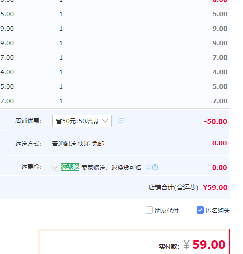
Task: Toggle the grayed 运费险 checkbox
Action: 56,167
